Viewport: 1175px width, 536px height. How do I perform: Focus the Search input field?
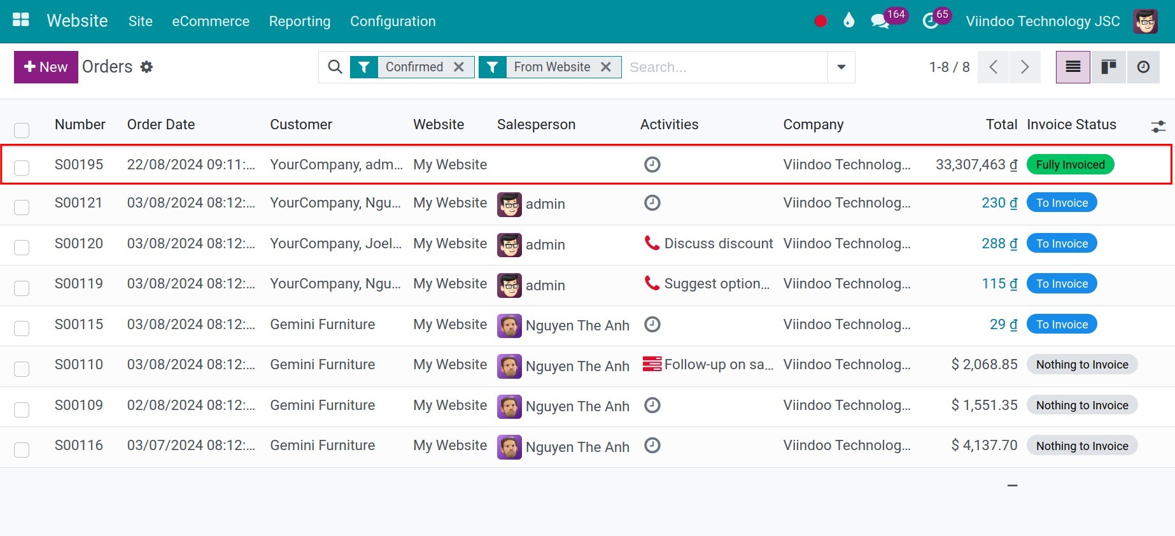pyautogui.click(x=724, y=67)
